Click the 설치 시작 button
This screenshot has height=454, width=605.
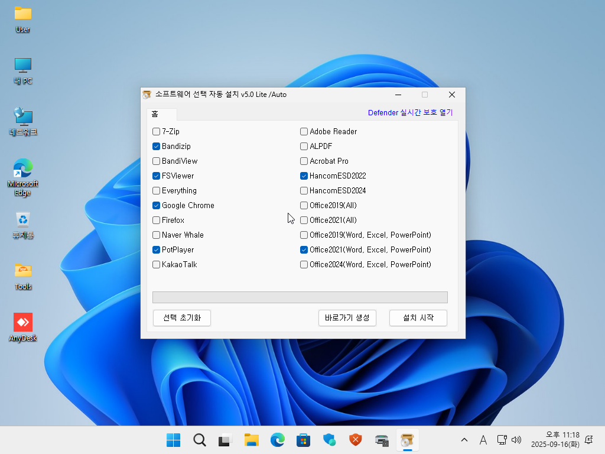point(418,318)
